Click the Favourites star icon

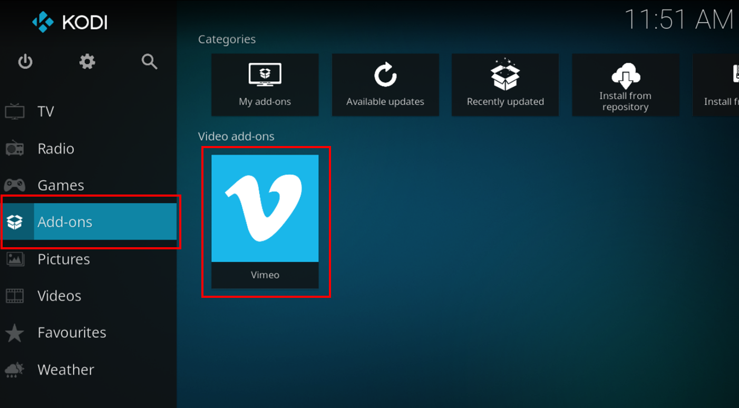pos(15,333)
